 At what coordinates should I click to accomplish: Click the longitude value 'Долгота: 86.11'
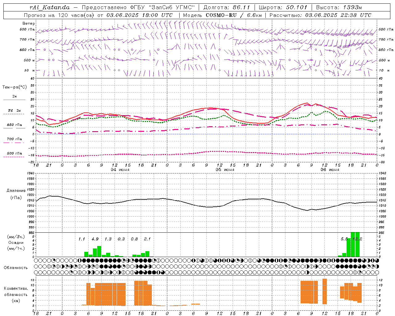tap(227, 7)
